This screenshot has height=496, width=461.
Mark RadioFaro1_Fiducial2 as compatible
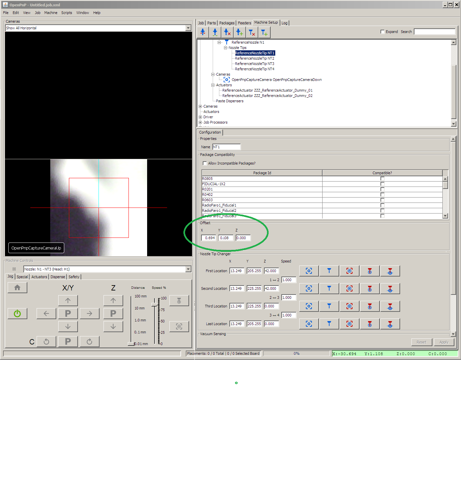pos(382,211)
